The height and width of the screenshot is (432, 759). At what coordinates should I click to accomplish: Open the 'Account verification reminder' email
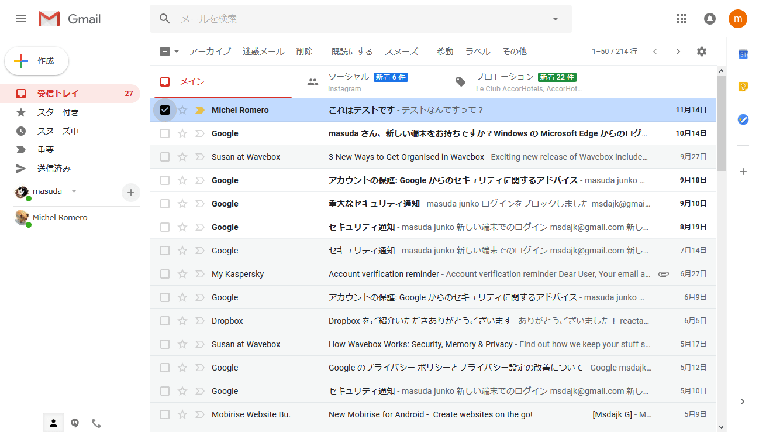(433, 274)
